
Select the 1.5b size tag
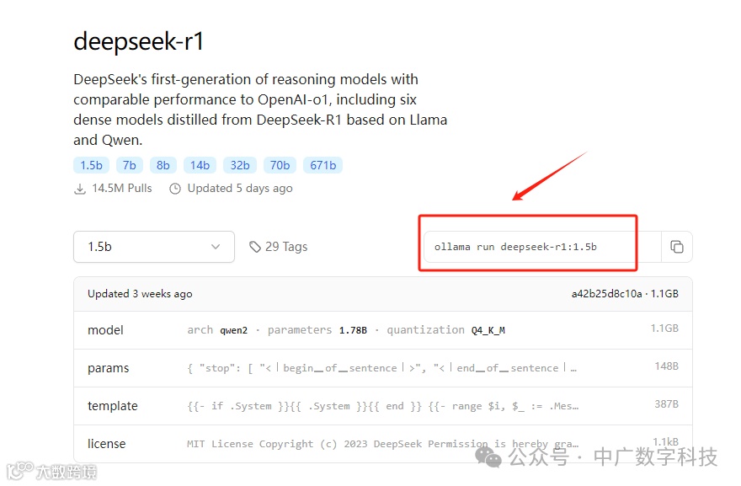coord(91,165)
